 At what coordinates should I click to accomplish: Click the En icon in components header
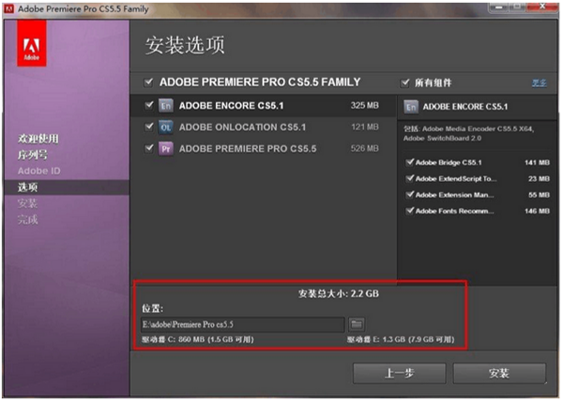(411, 107)
